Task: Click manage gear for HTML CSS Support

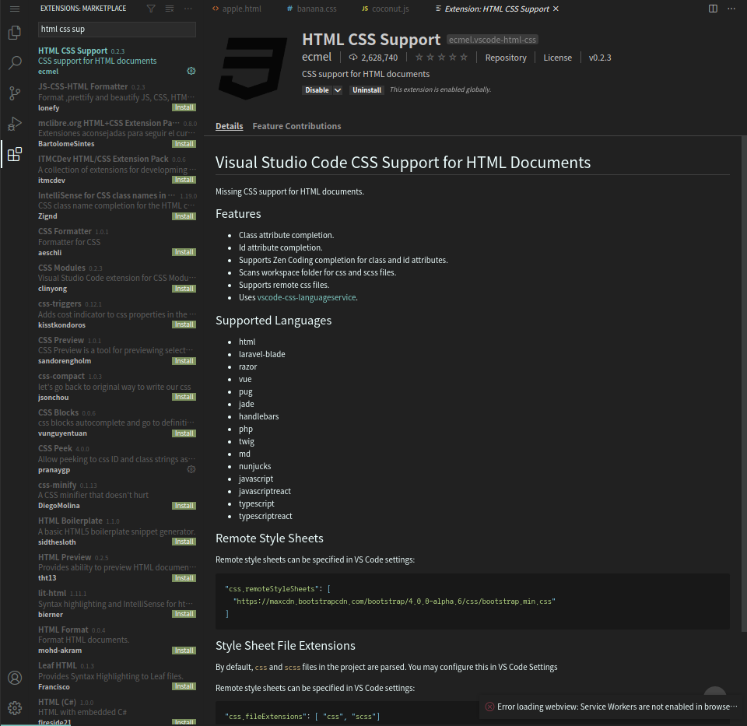Action: (x=191, y=71)
